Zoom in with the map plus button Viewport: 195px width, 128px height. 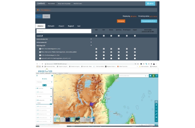[156, 105]
